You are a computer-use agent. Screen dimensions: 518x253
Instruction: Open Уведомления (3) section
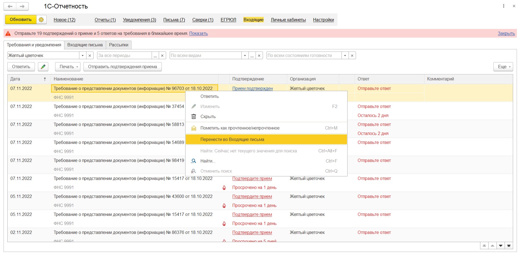(x=140, y=20)
